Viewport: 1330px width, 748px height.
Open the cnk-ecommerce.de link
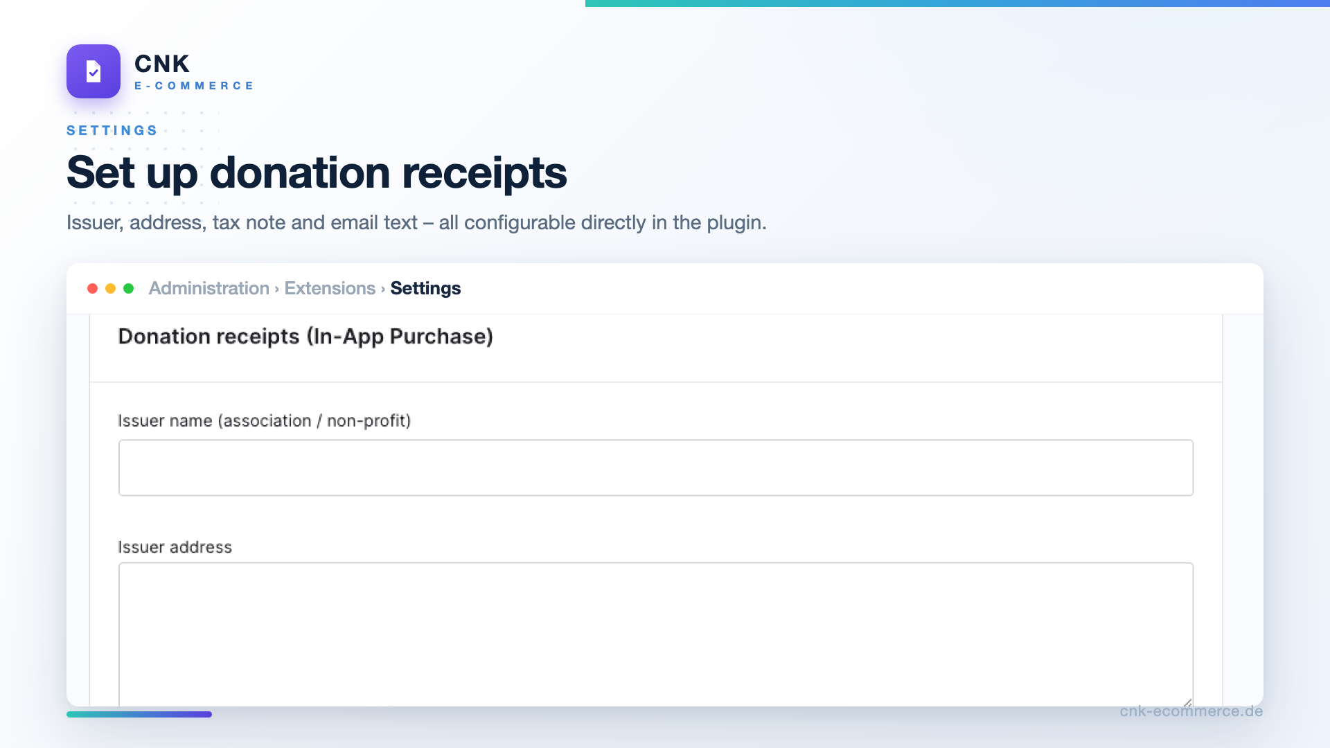pos(1191,711)
